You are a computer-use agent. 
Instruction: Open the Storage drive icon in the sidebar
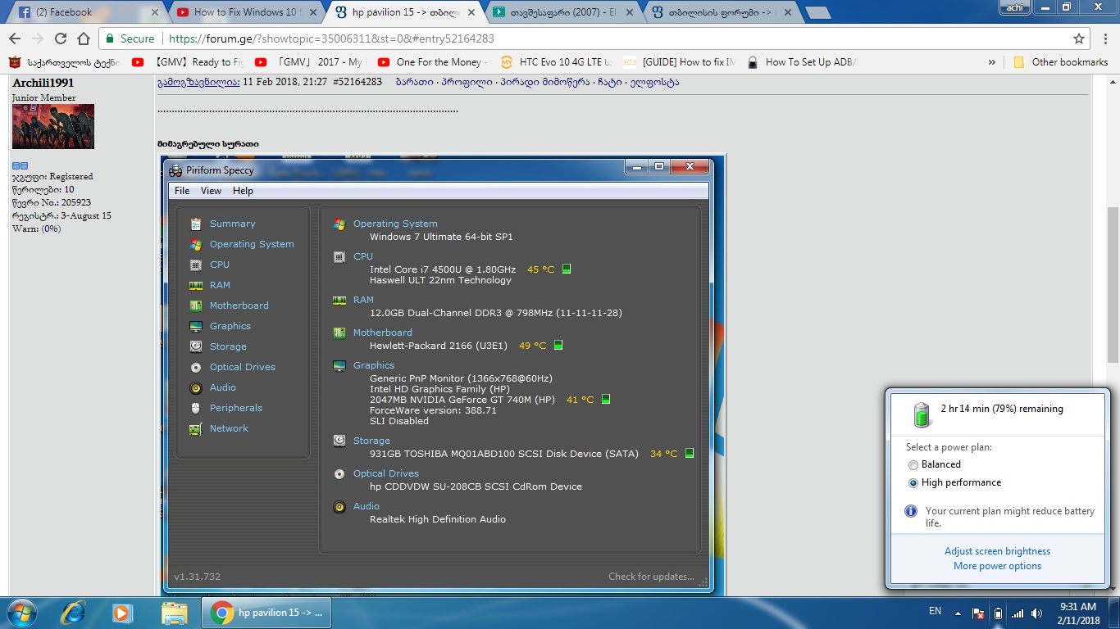click(195, 346)
